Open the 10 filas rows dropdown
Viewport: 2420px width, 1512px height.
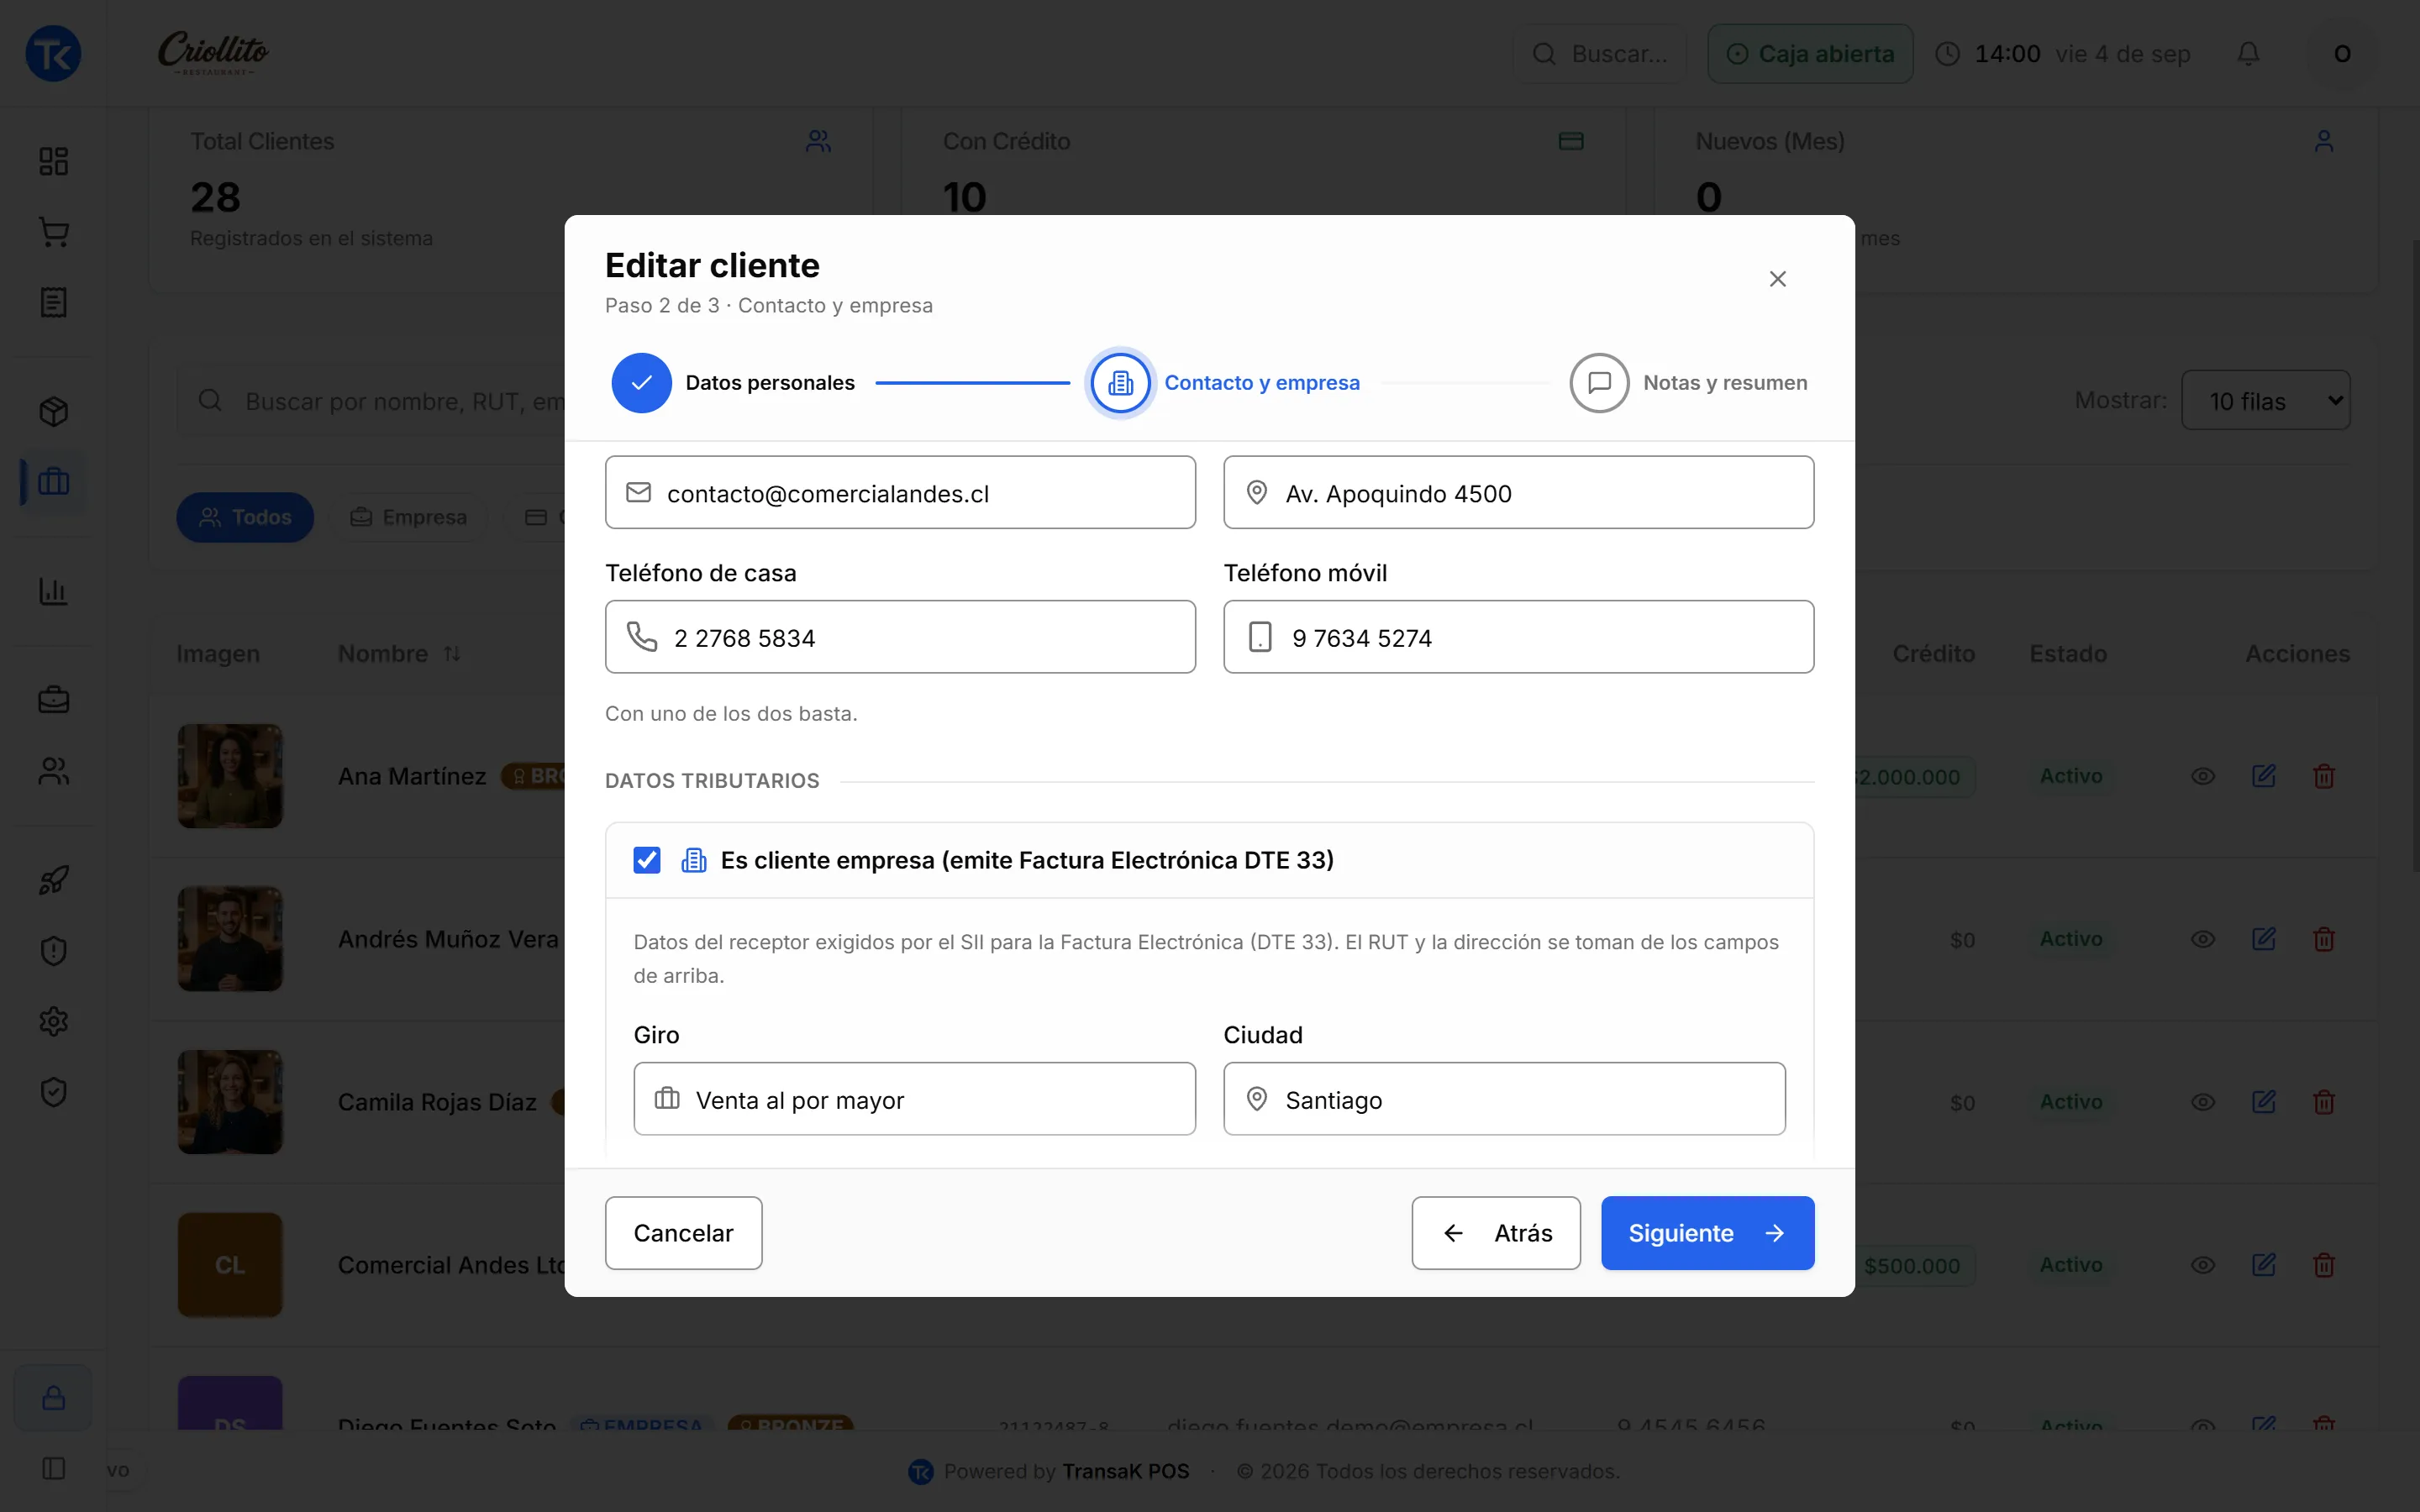click(2266, 401)
